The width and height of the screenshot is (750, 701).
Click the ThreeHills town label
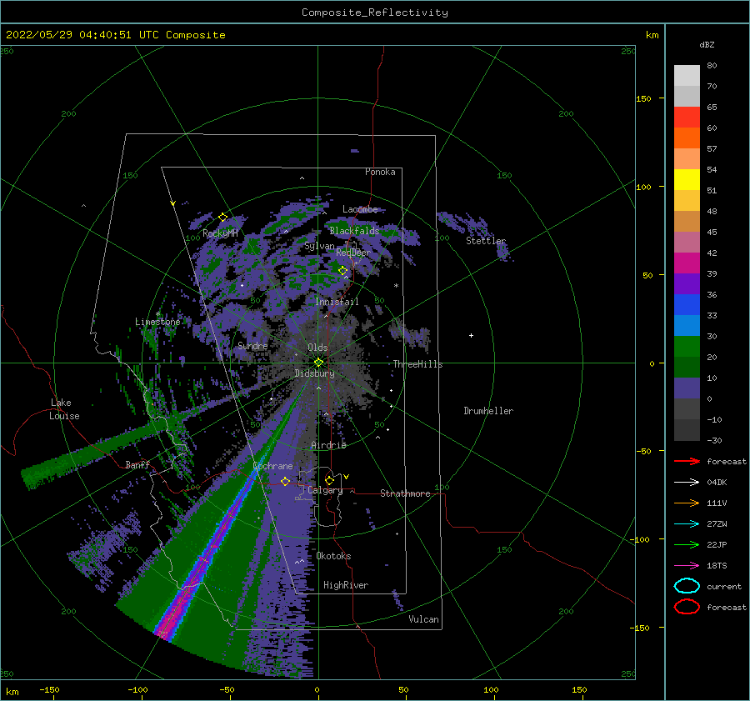click(418, 364)
